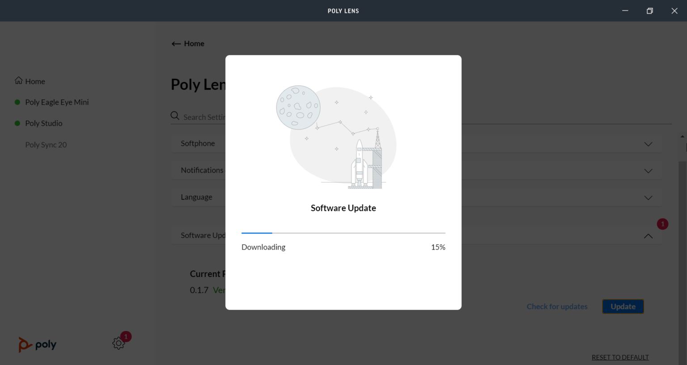
Task: Click the green status dot for Poly Studio
Action: (x=17, y=123)
